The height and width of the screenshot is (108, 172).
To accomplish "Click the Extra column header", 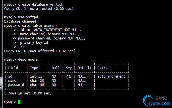I will point(102,68).
